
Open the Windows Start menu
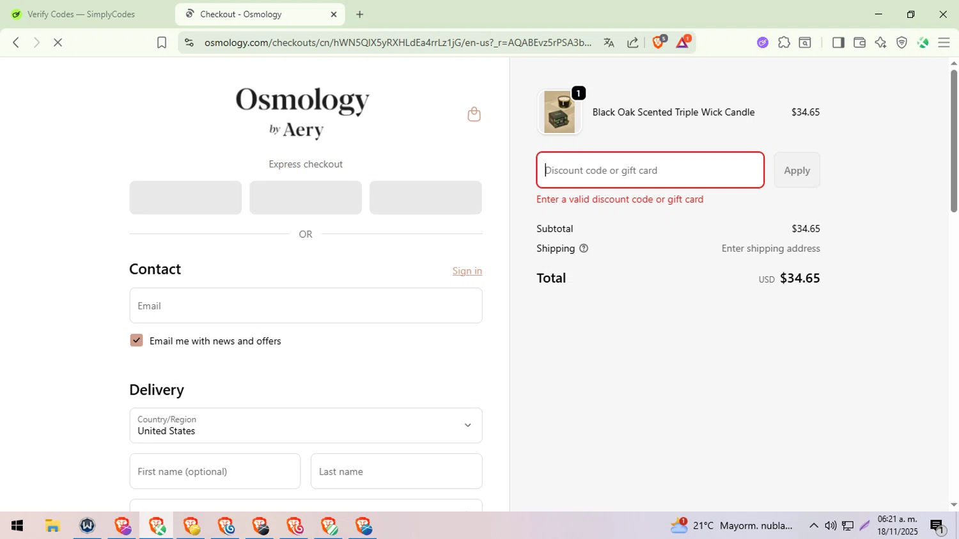pyautogui.click(x=17, y=526)
